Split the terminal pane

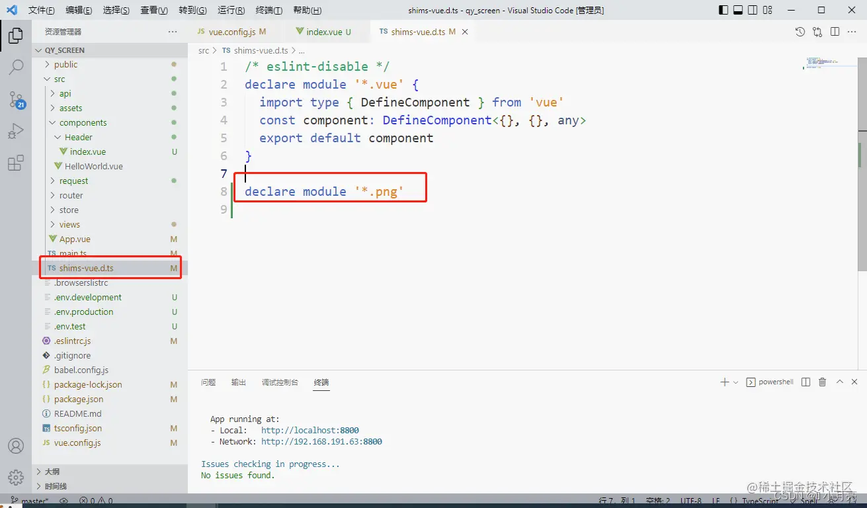click(x=805, y=382)
